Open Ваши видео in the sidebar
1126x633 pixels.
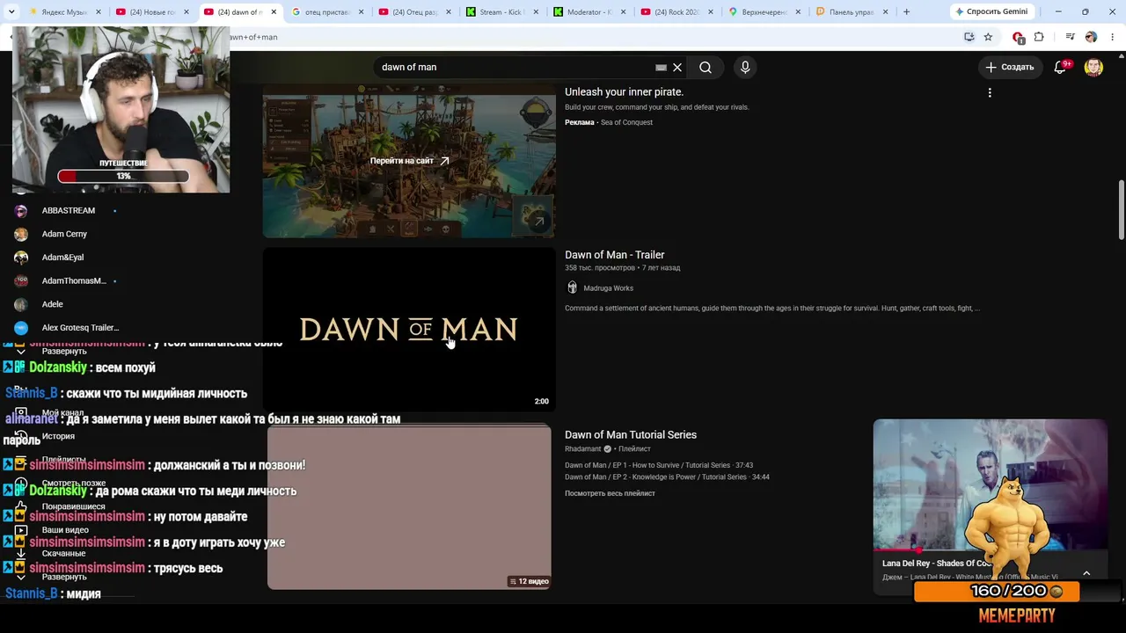(x=65, y=530)
